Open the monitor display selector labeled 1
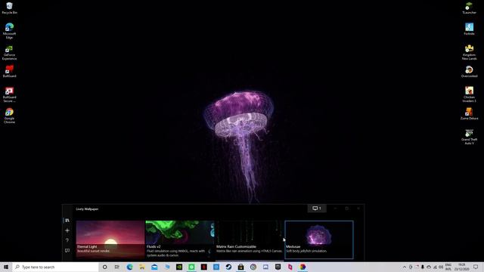Viewport: 484px width, 272px height. (317, 209)
